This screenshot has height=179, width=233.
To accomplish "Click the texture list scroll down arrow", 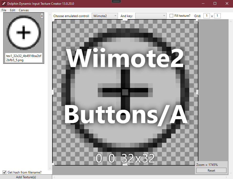I will [50, 168].
